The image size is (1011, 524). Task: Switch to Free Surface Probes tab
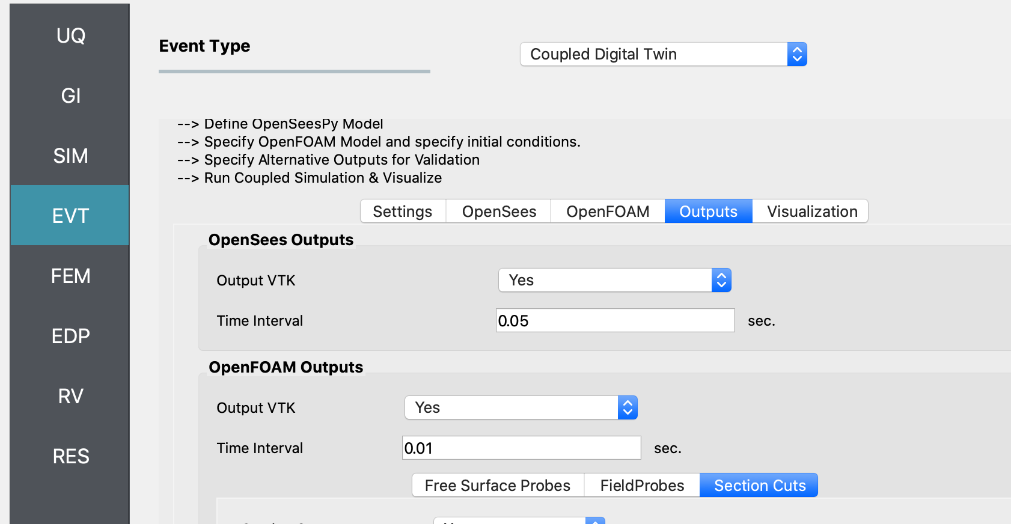pyautogui.click(x=498, y=486)
